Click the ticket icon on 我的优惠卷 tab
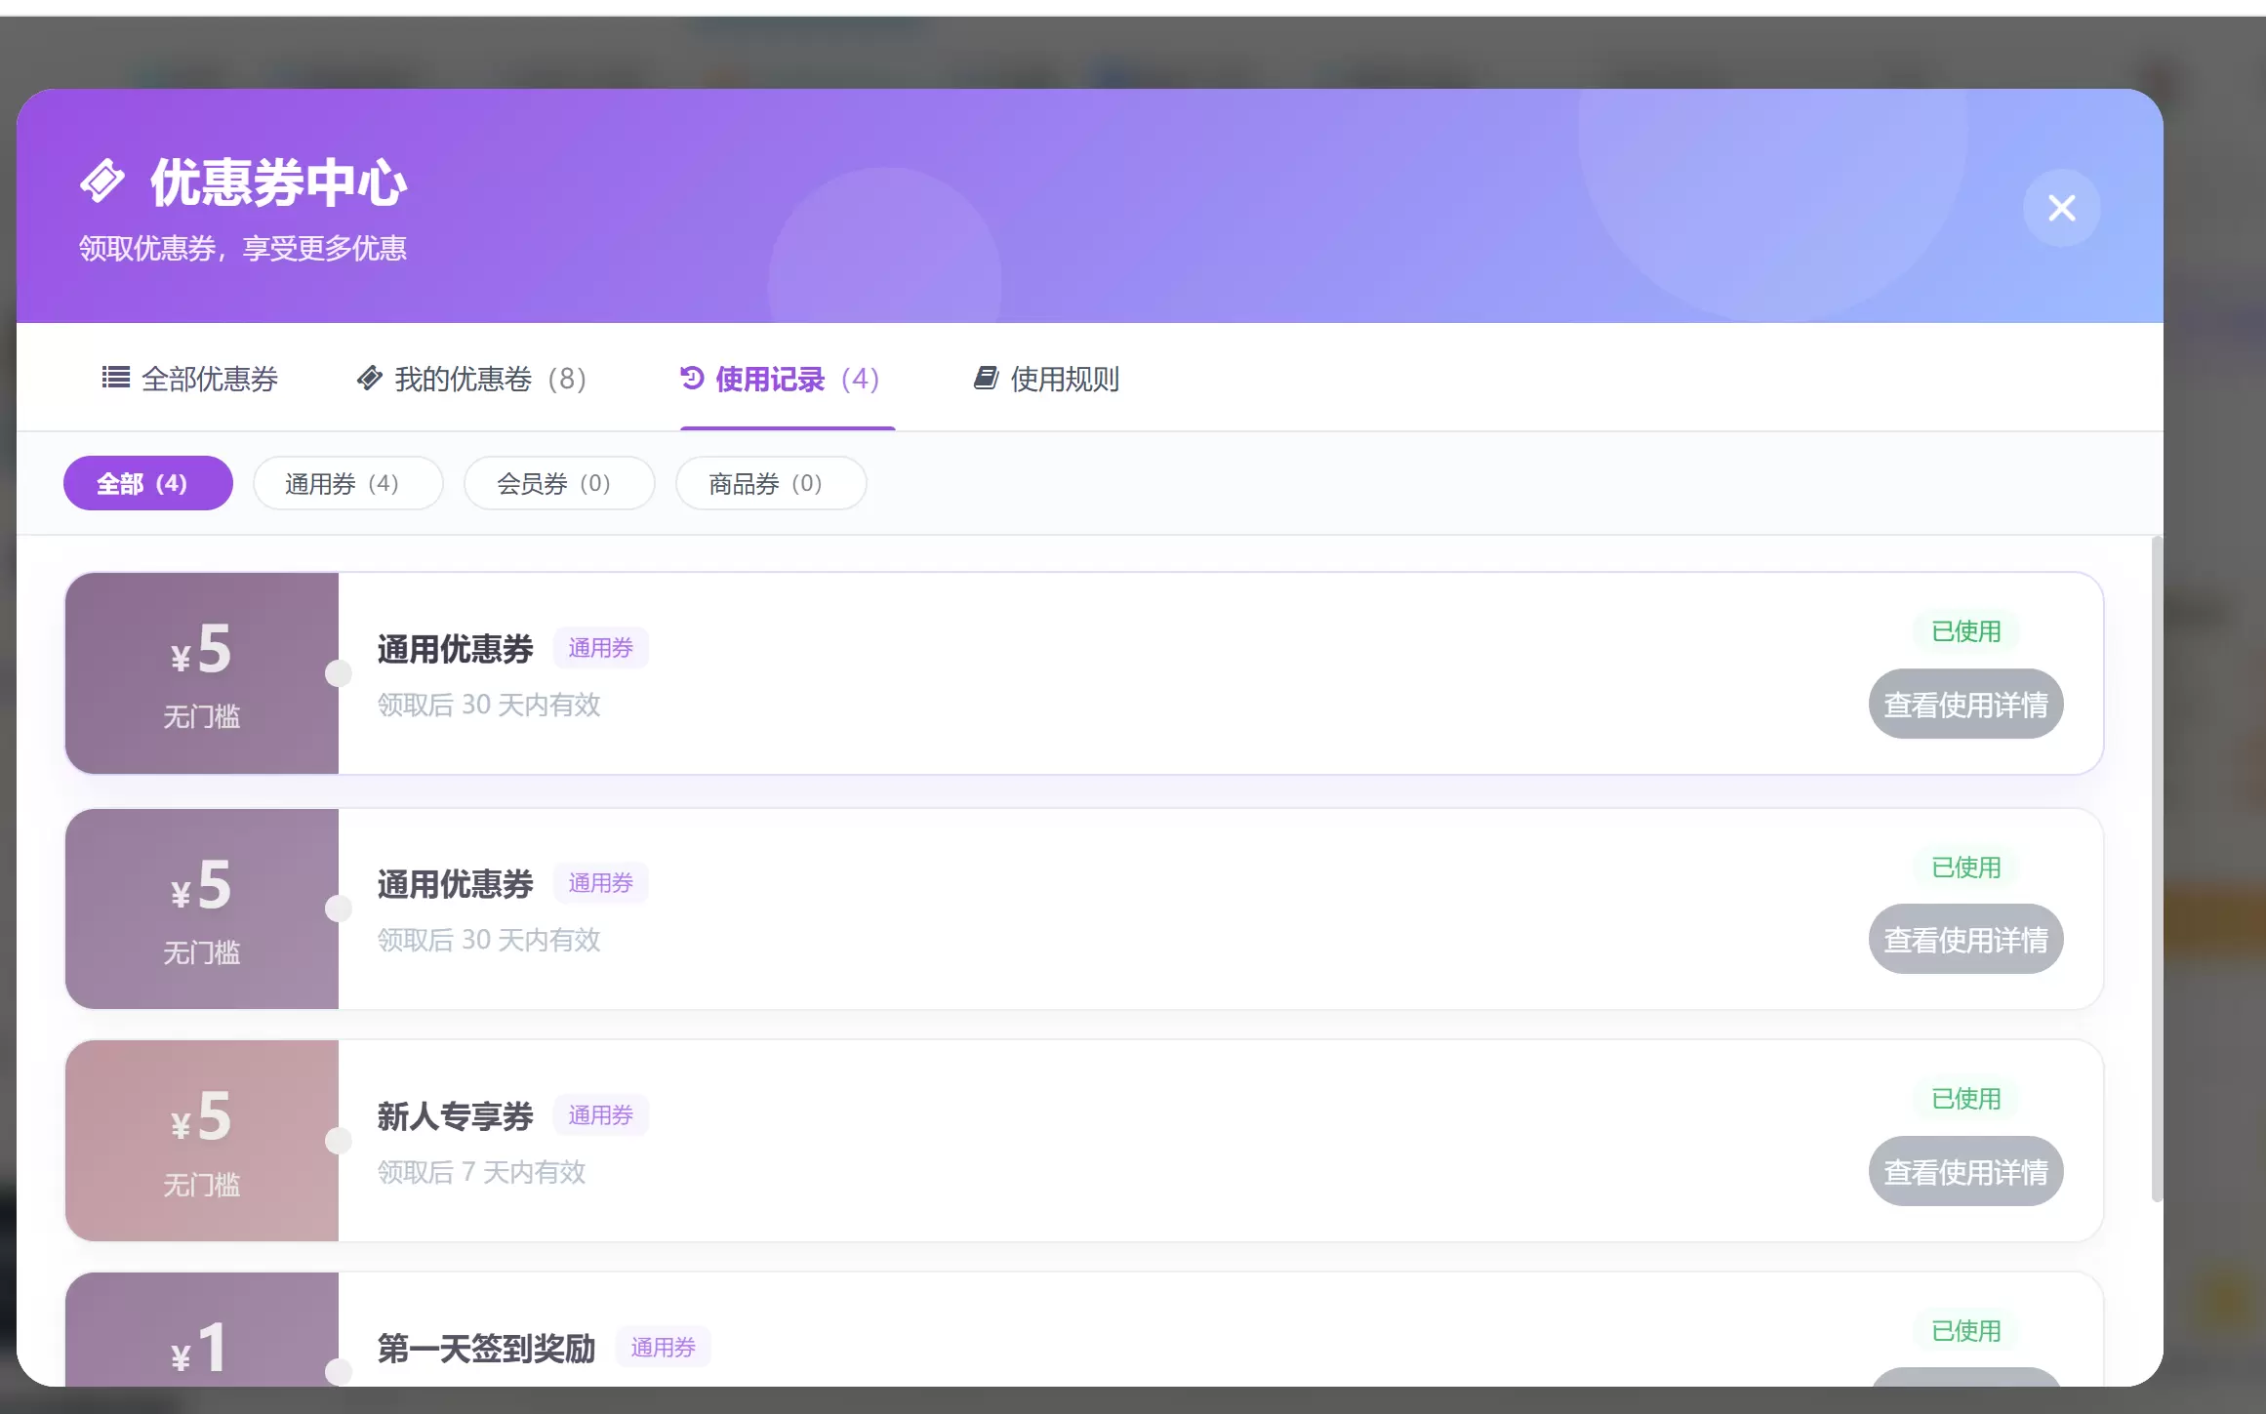The width and height of the screenshot is (2266, 1414). tap(369, 378)
